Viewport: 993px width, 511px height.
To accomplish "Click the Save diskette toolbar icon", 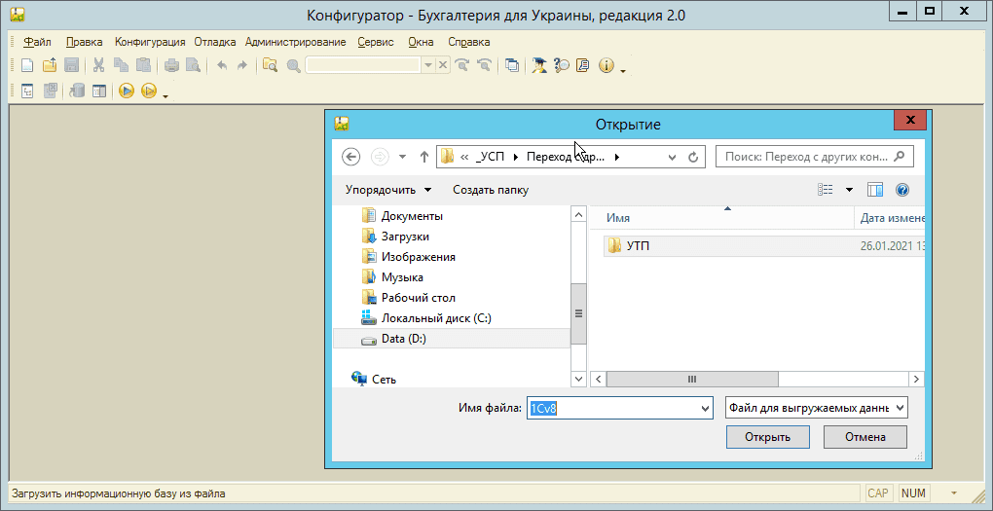I will 72,65.
